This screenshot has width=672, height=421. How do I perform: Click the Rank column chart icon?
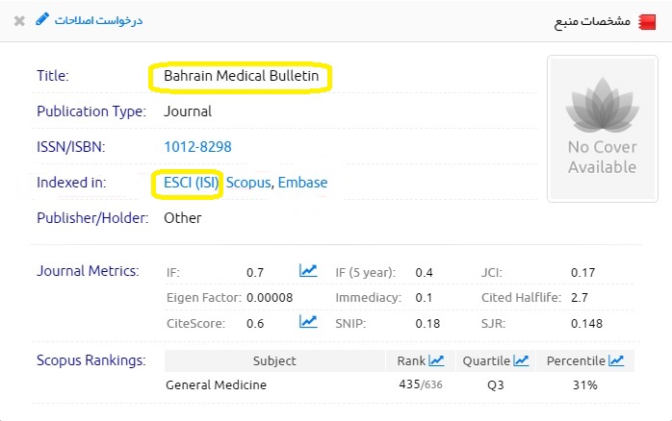436,360
